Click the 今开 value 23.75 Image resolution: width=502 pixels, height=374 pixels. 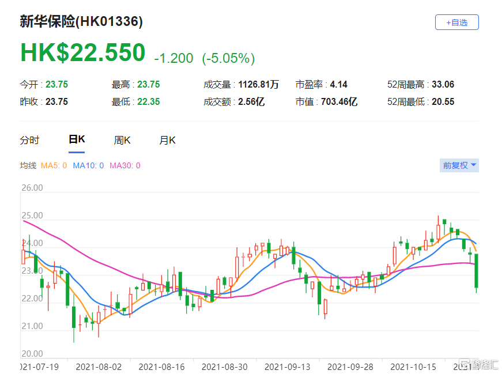tap(56, 85)
